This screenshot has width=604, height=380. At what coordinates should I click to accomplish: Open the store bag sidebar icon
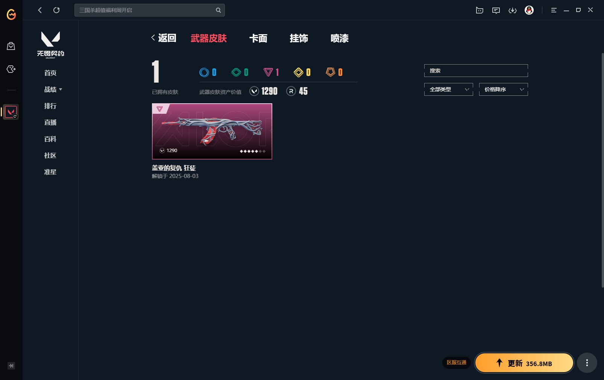[x=11, y=46]
